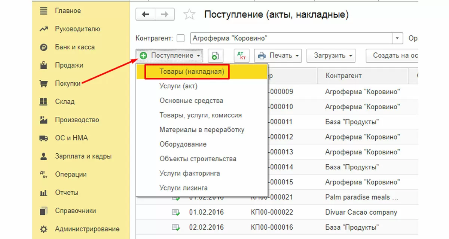The height and width of the screenshot is (239, 449).
Task: Click the Справочники books icon
Action: (x=44, y=211)
